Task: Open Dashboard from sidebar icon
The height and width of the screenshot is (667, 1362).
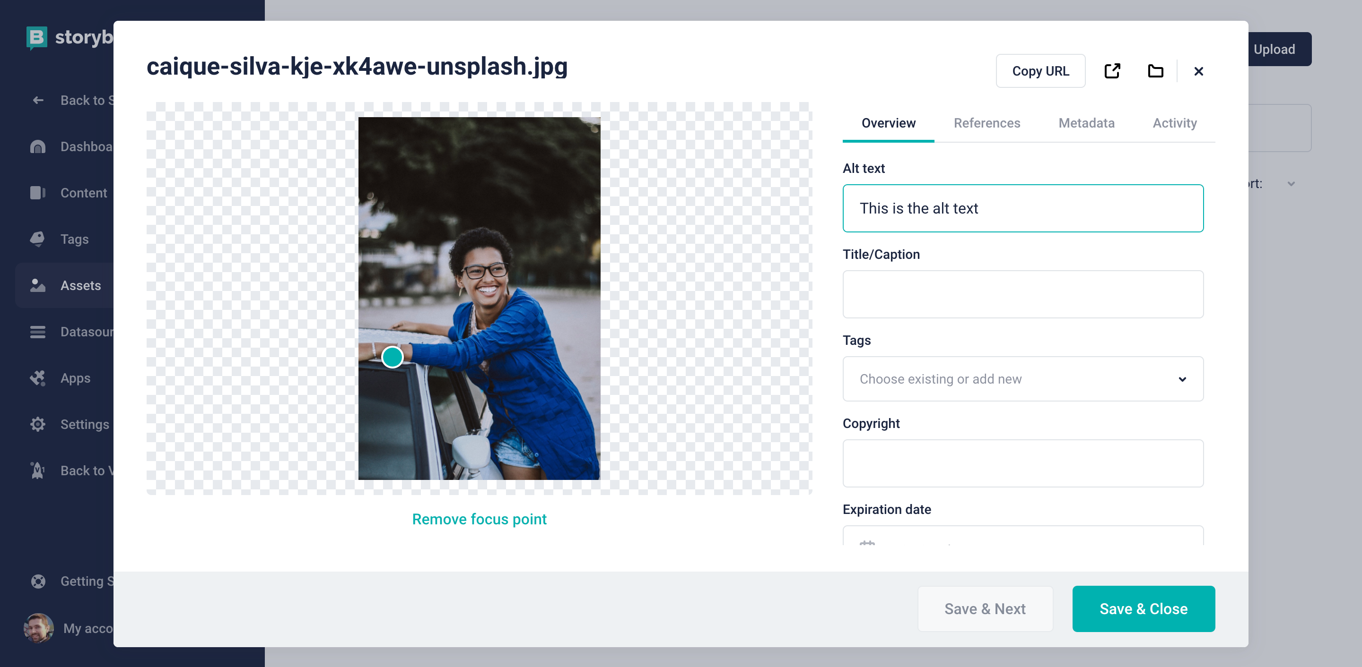Action: tap(38, 146)
